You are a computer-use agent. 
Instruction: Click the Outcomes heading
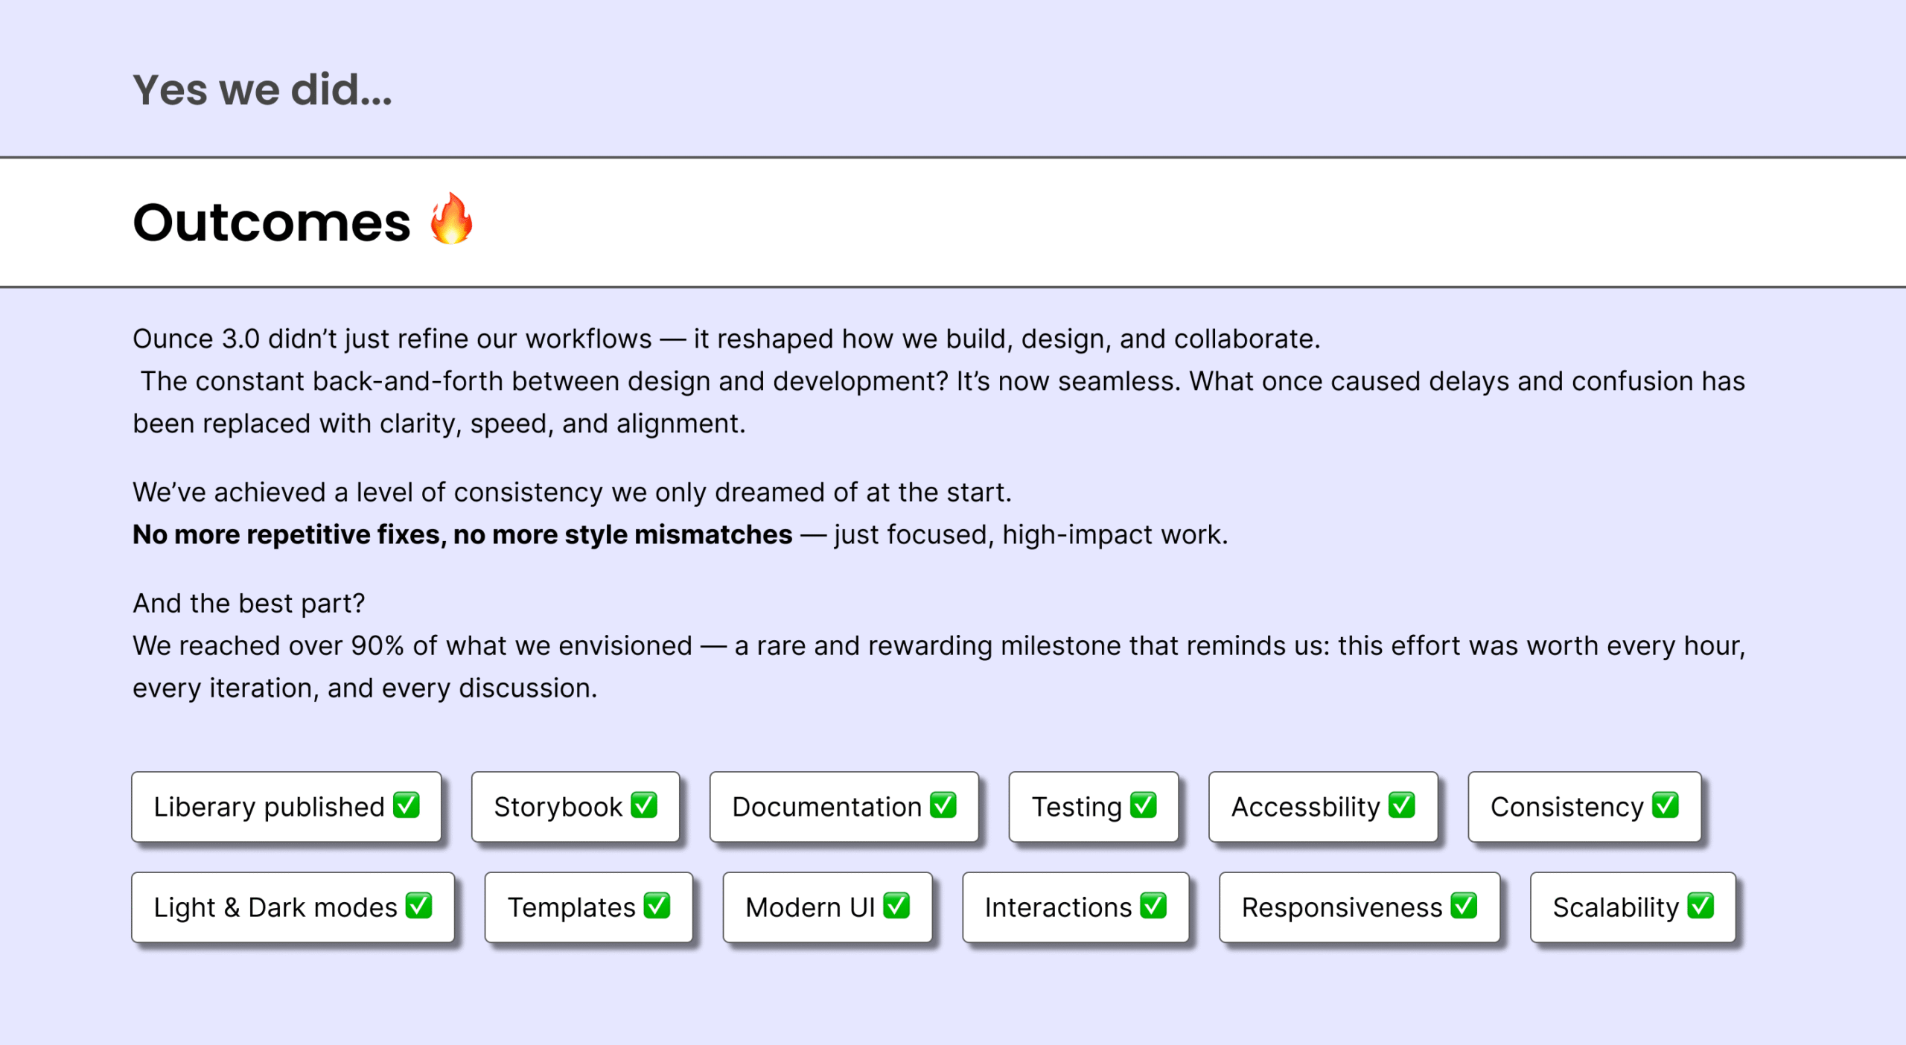click(x=272, y=222)
